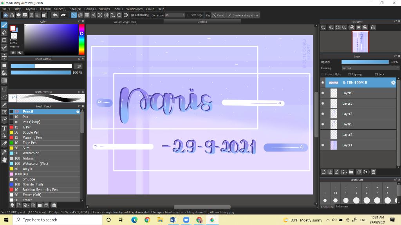Click Create a straight line button

click(243, 15)
